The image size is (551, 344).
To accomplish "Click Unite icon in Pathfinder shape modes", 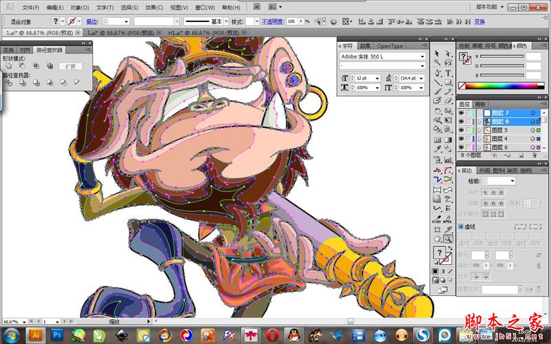I will 8,65.
